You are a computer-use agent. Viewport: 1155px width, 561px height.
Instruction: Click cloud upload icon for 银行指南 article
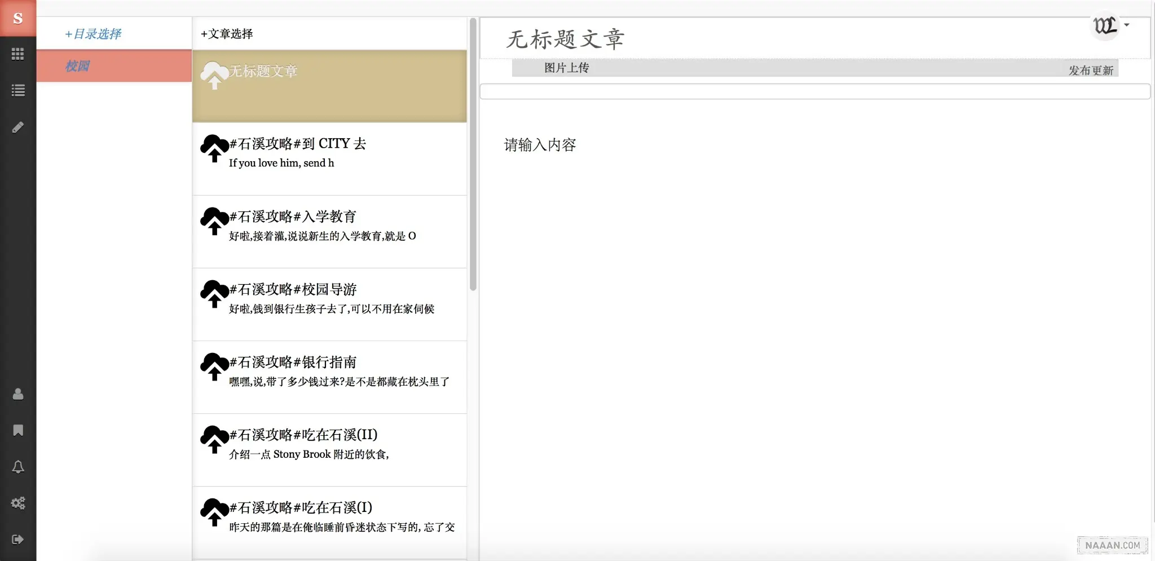[214, 366]
